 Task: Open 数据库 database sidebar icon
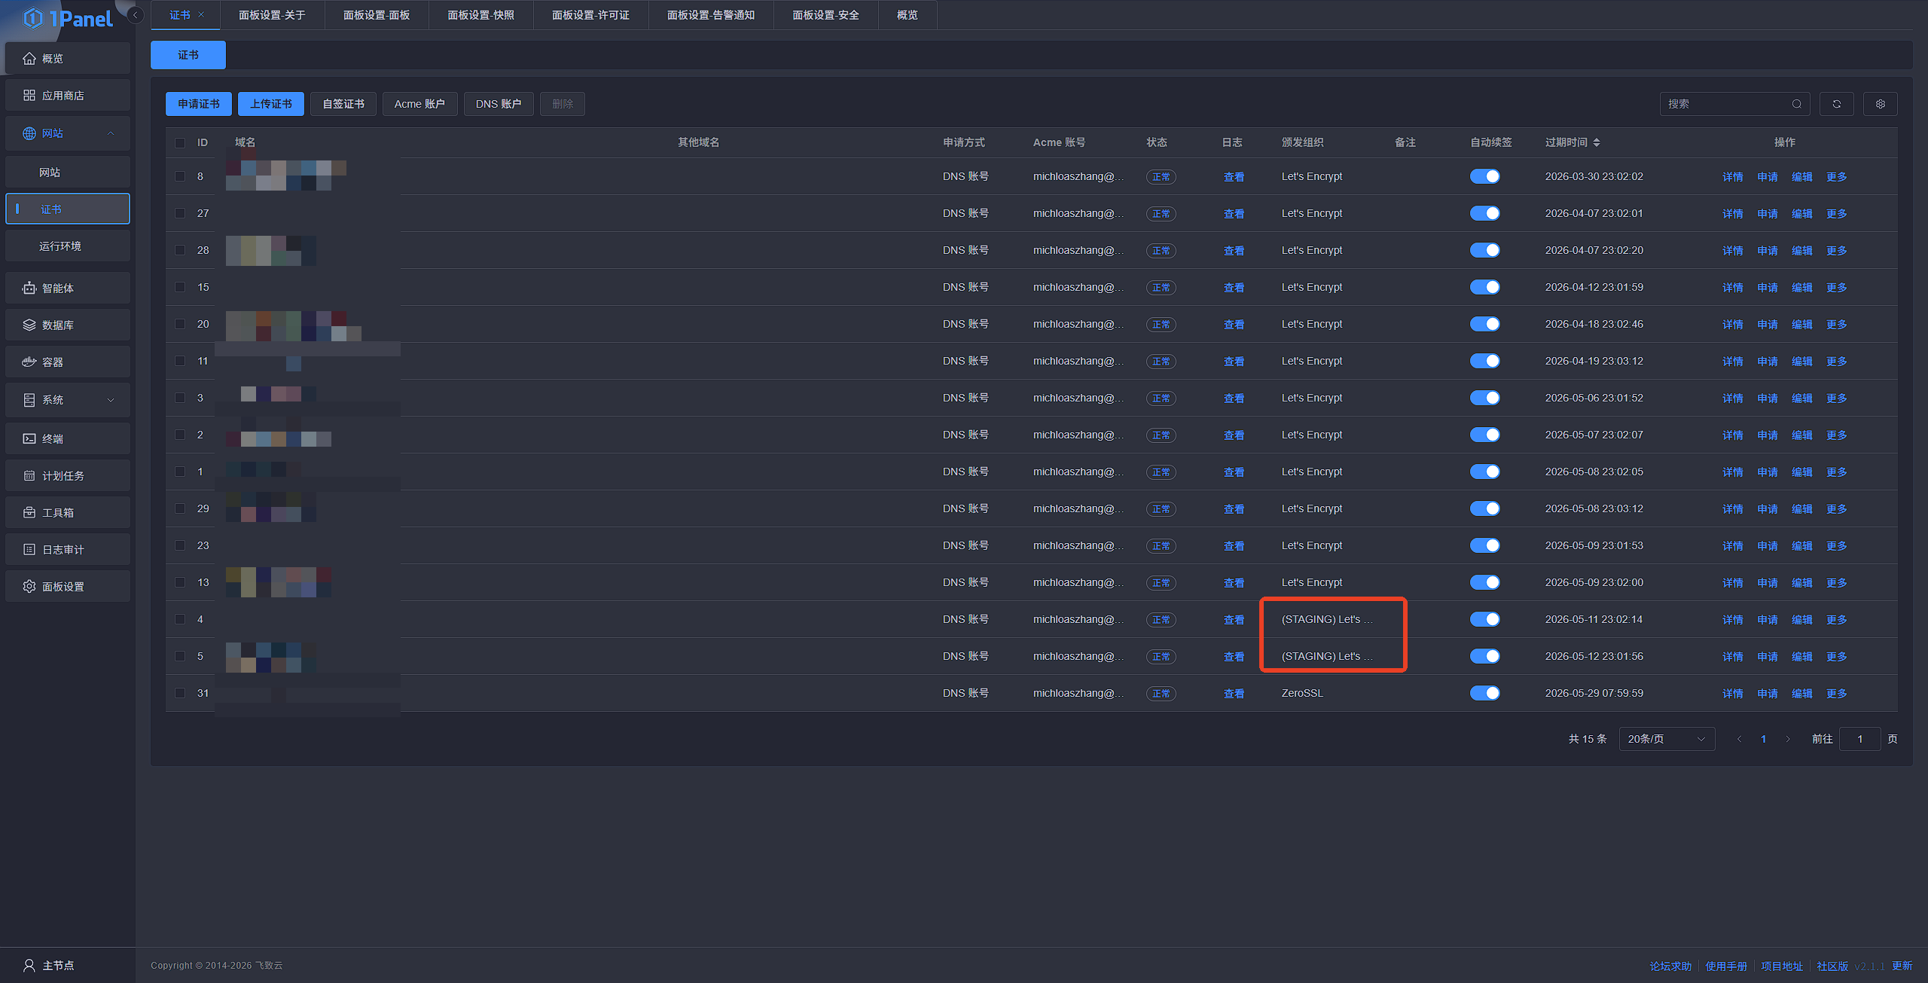coord(29,325)
